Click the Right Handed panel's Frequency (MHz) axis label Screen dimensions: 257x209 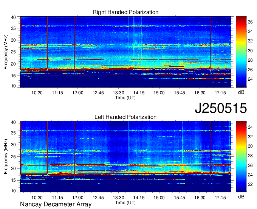click(x=6, y=52)
